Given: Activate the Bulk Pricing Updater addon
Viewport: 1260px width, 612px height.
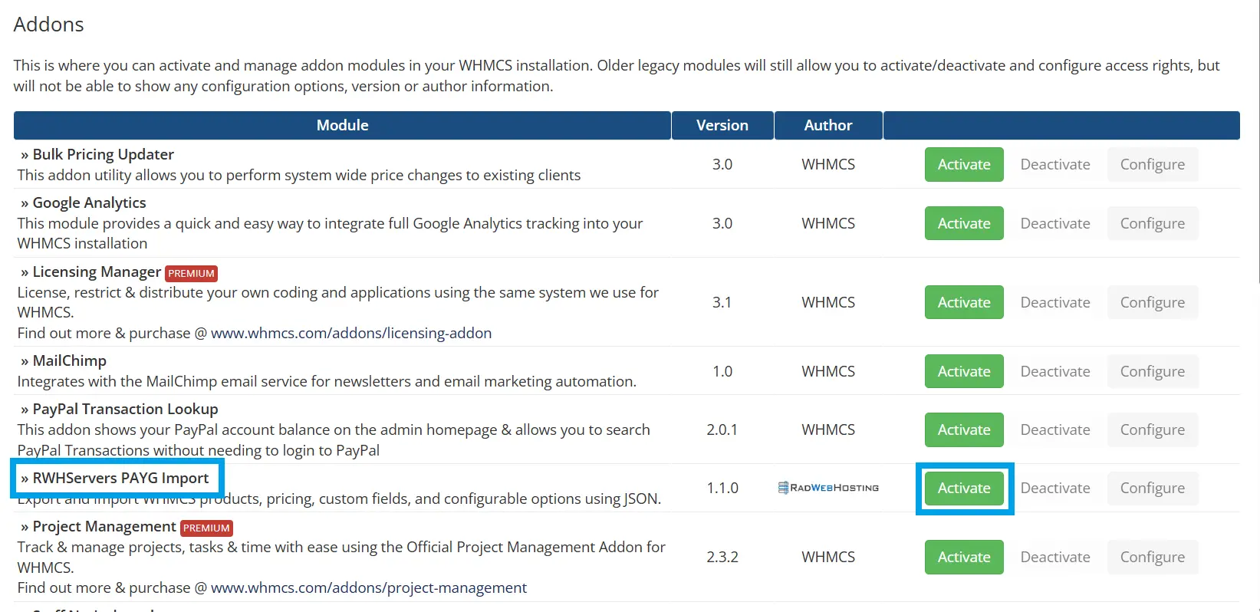Looking at the screenshot, I should click(964, 164).
